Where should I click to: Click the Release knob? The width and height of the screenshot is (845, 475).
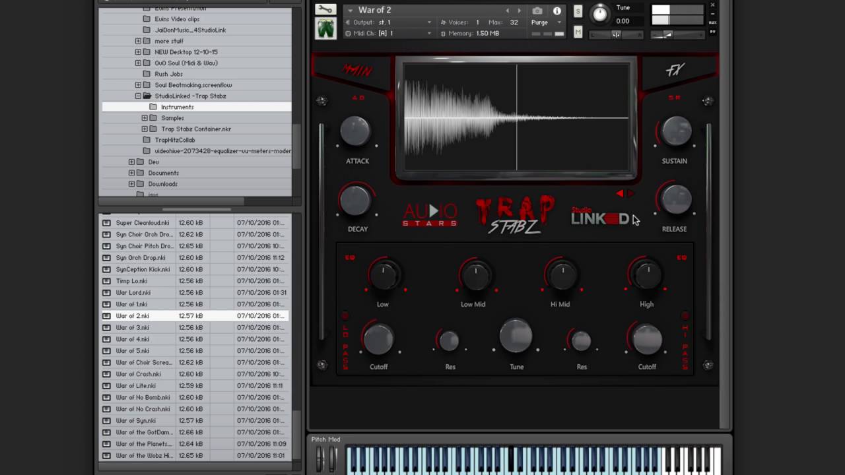point(676,199)
